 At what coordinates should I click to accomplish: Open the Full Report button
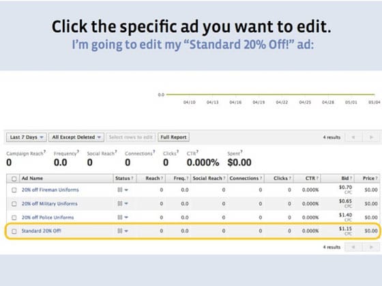(x=173, y=137)
